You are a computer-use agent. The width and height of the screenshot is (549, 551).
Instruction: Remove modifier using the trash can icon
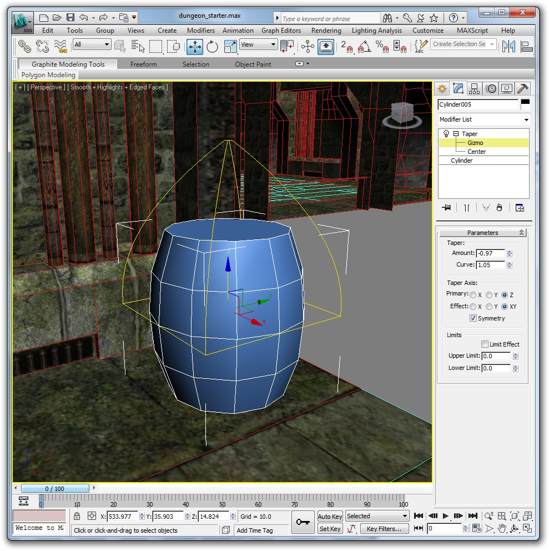pos(499,208)
